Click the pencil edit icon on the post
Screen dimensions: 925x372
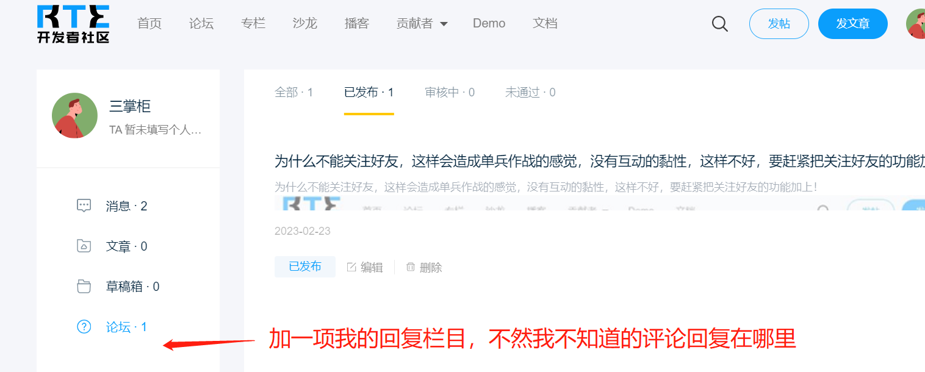tap(351, 267)
